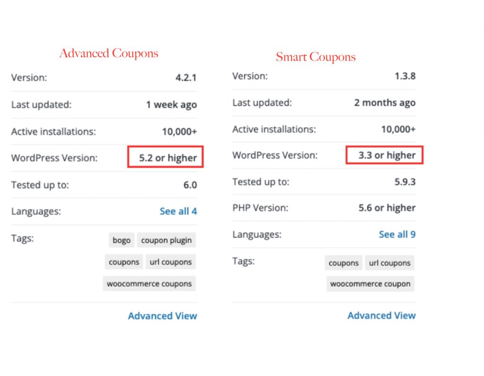Click version number "4.2.1"
This screenshot has height=376, width=484.
[x=186, y=77]
